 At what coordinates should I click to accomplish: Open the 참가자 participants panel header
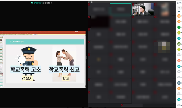click(x=179, y=3)
